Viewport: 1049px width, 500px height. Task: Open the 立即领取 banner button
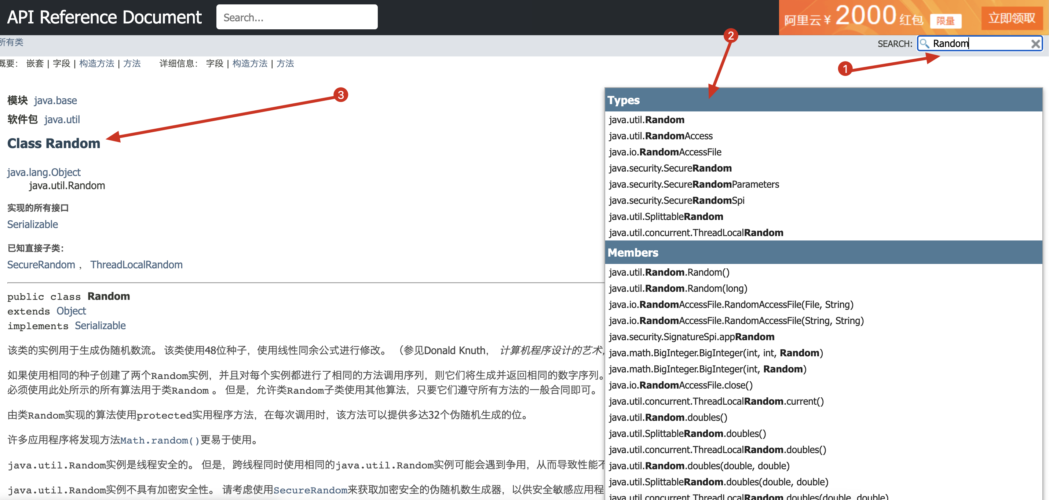tap(1012, 18)
